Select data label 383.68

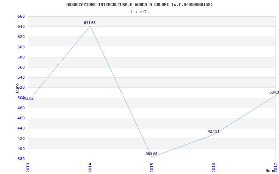pyautogui.click(x=152, y=154)
